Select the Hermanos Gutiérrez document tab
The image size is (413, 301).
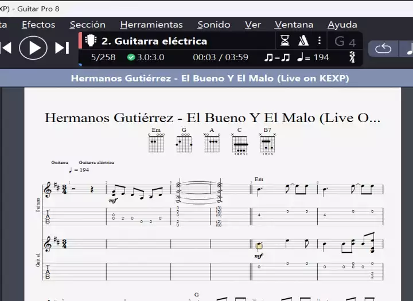(209, 79)
